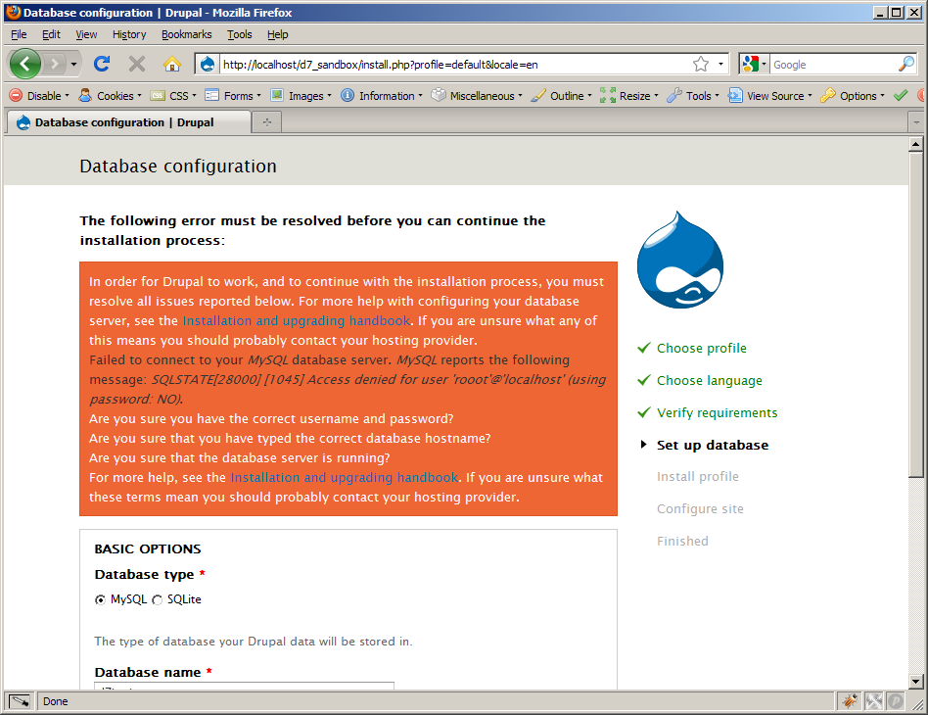Click the scrollbar down arrow
Image resolution: width=928 pixels, height=715 pixels.
[x=916, y=682]
